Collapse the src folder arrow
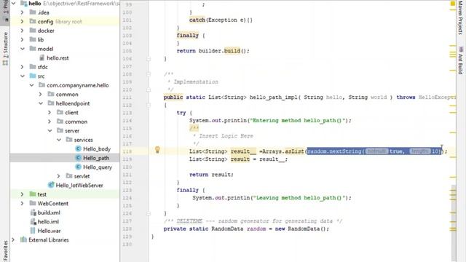The width and height of the screenshot is (466, 262). (23, 76)
